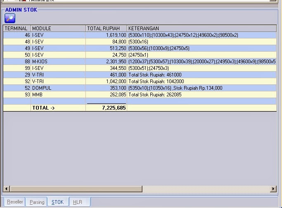The image size is (282, 208).
Task: Select the 513,250 total rupiah value
Action: [x=107, y=48]
